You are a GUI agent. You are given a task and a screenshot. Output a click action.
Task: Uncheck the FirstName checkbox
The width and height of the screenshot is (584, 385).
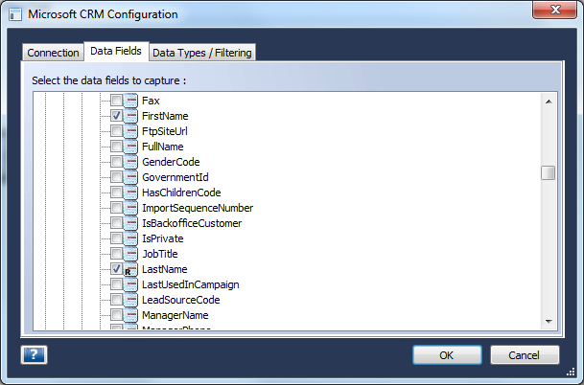[x=117, y=116]
